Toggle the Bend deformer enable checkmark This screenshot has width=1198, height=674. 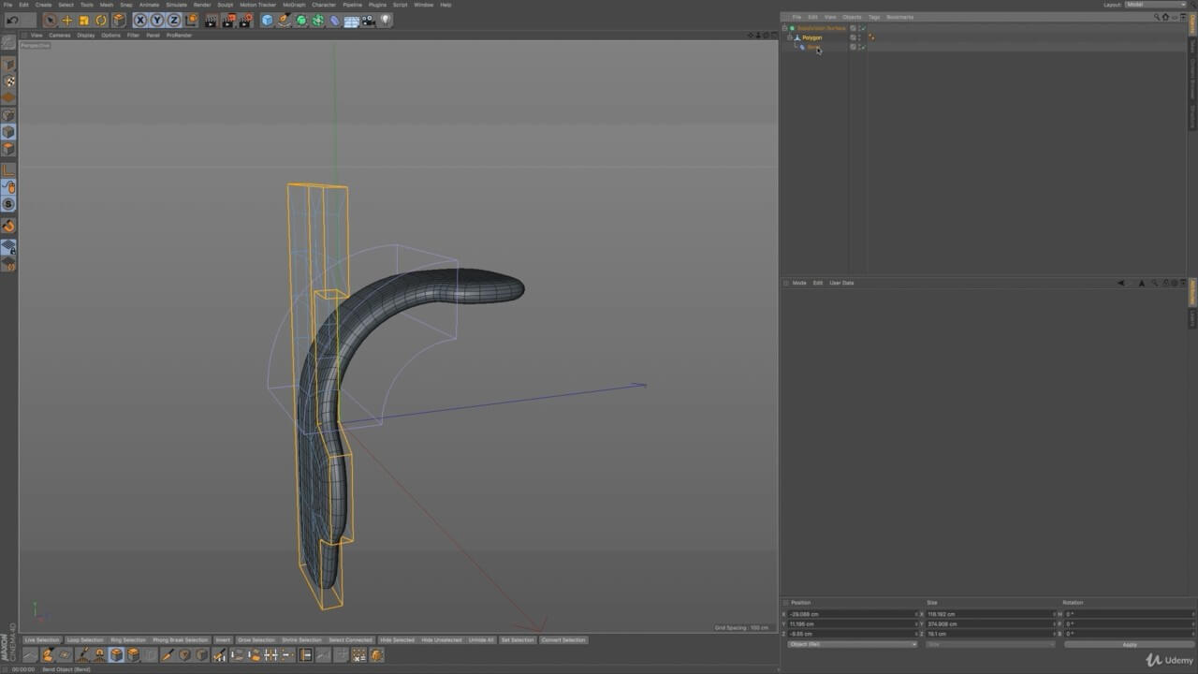pyautogui.click(x=862, y=47)
